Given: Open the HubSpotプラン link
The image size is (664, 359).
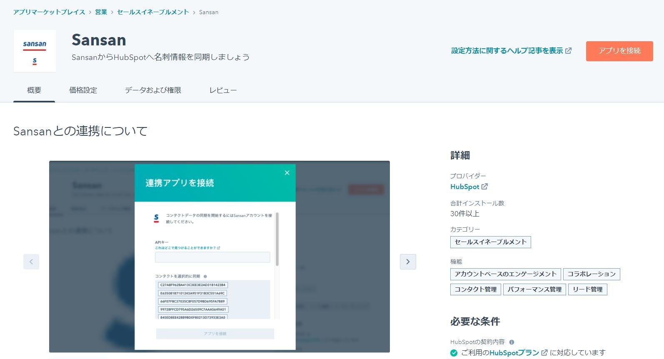Looking at the screenshot, I should (514, 353).
